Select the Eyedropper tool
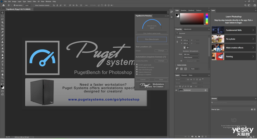The height and width of the screenshot is (139, 257). click(3, 32)
